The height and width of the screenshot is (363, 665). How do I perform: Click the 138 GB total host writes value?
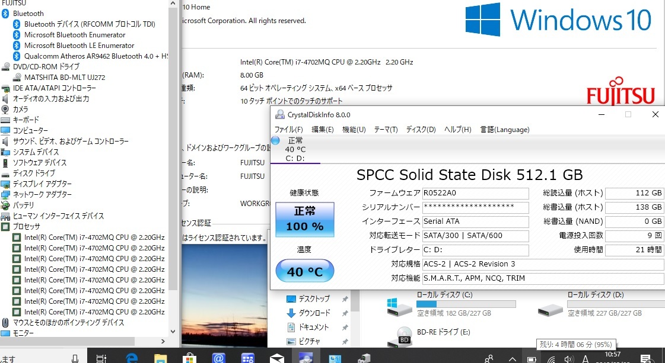[x=635, y=207]
